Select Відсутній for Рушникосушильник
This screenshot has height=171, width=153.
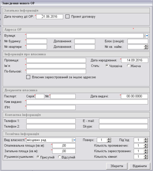(60, 157)
